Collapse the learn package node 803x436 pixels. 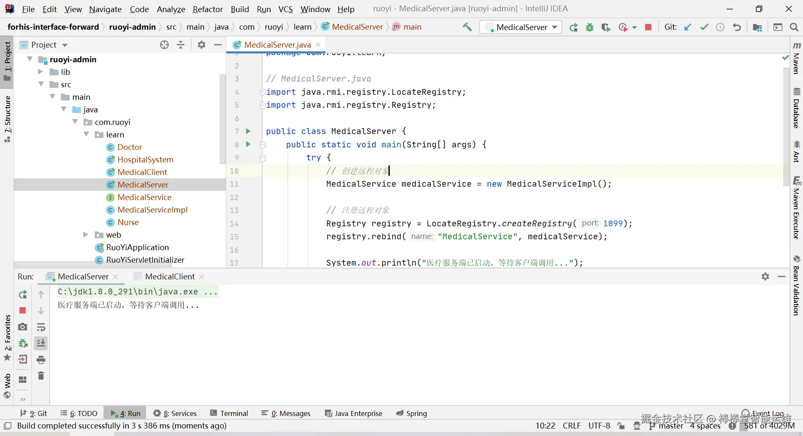click(87, 134)
